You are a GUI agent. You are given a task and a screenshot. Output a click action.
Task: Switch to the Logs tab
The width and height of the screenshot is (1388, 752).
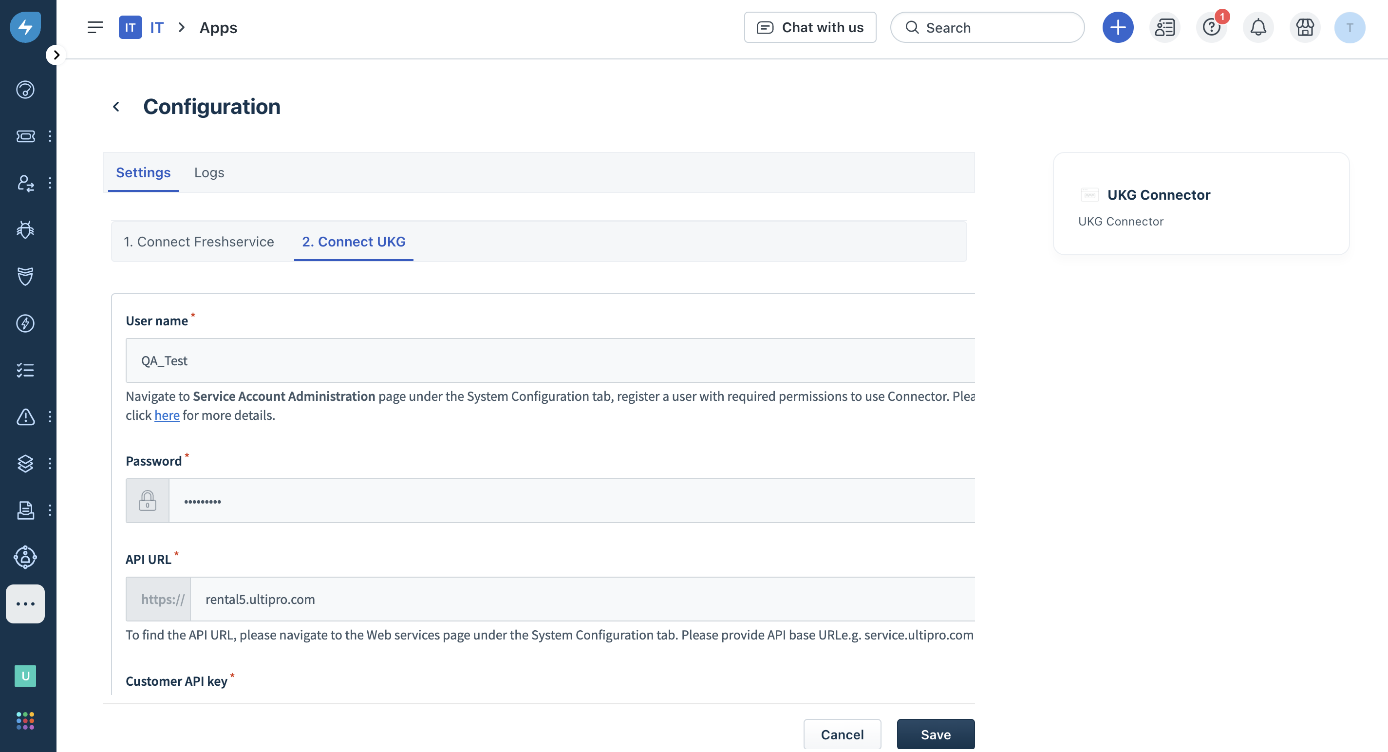pyautogui.click(x=209, y=172)
